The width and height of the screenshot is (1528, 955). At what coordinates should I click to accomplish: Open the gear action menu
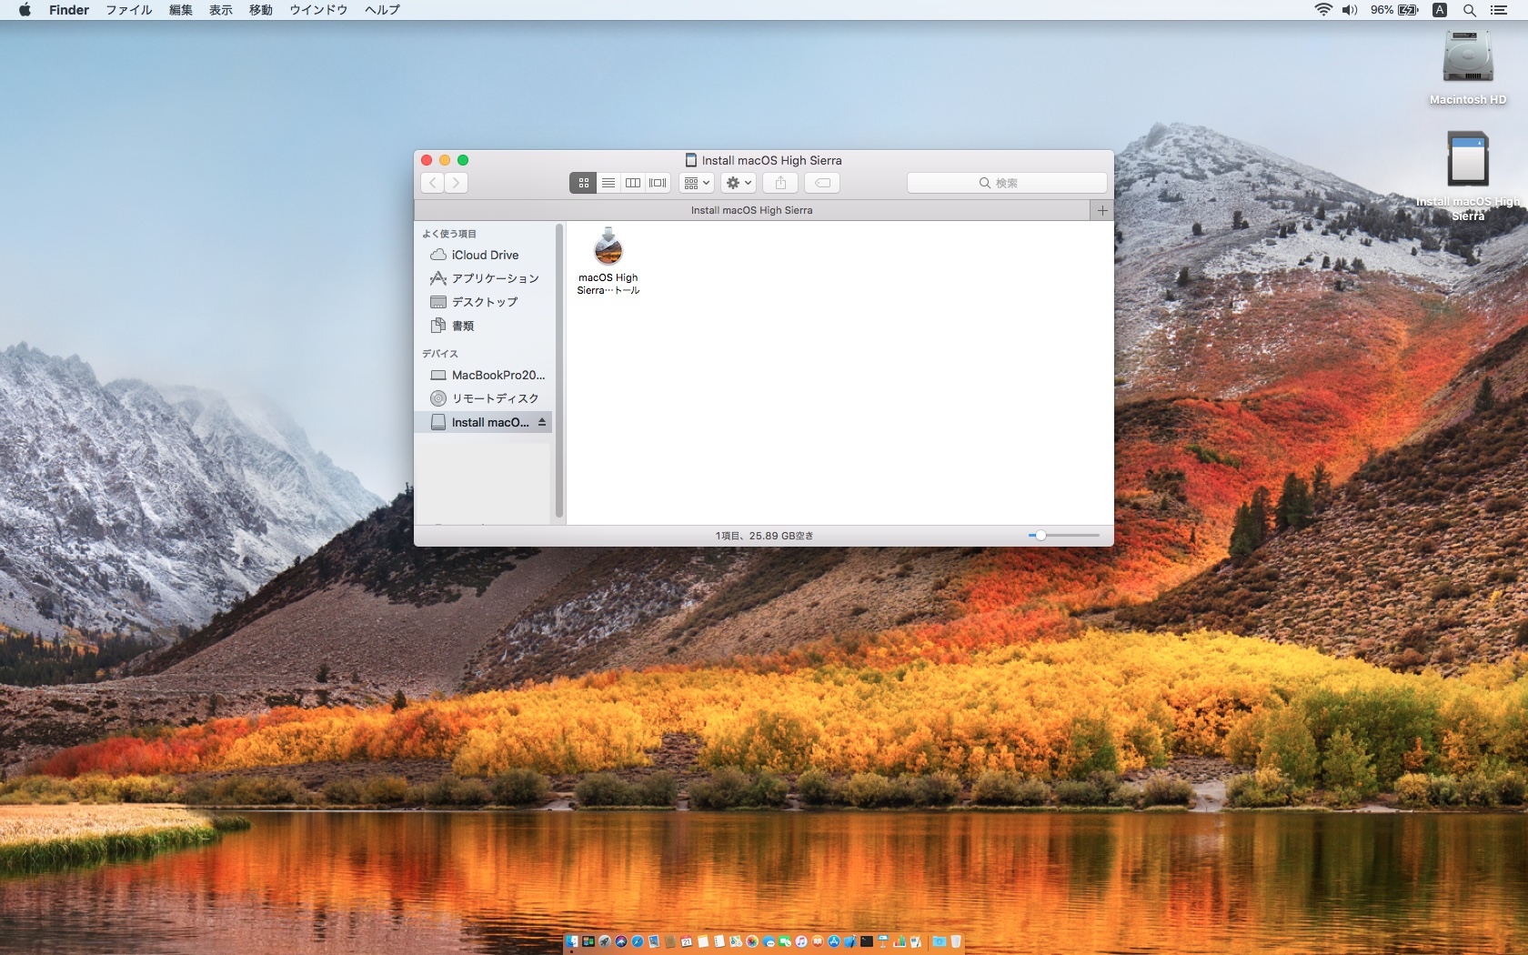click(x=738, y=183)
